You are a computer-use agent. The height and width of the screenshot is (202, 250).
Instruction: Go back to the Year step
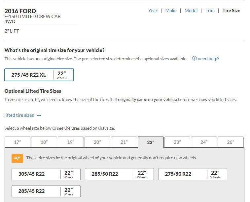[x=153, y=11]
